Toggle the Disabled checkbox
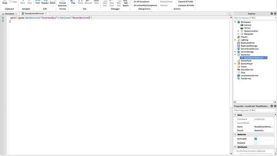 point(255,143)
